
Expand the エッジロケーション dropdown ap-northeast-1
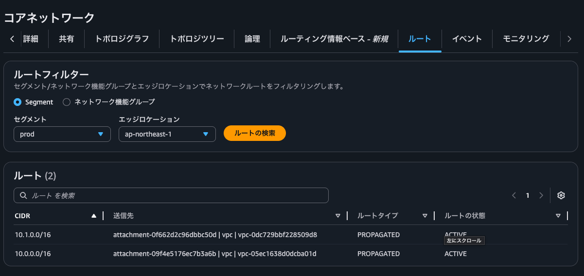point(167,134)
